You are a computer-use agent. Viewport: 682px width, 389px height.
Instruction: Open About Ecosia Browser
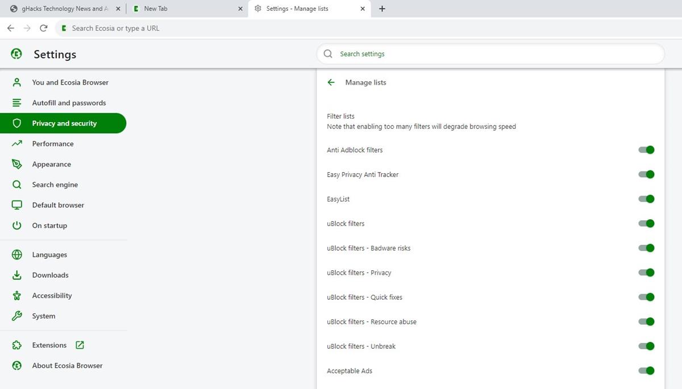67,365
